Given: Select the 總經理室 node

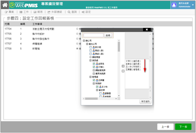Looking at the screenshot, I should click(95, 57).
